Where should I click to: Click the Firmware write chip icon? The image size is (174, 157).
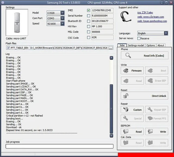pos(126,71)
